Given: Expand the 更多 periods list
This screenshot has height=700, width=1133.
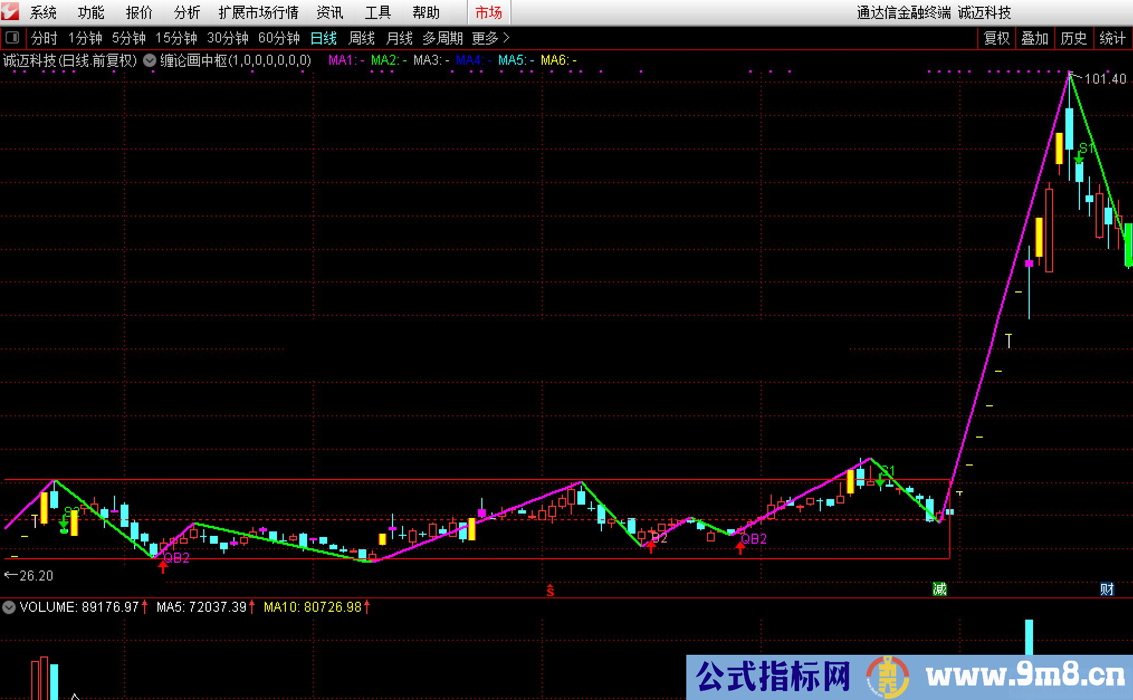Looking at the screenshot, I should (485, 39).
